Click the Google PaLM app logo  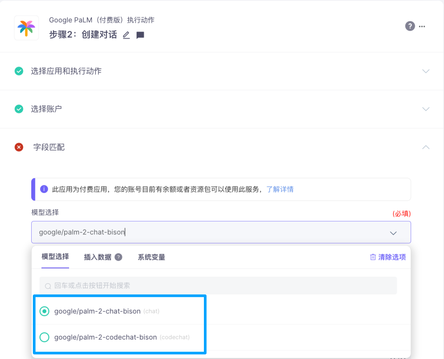click(x=26, y=28)
